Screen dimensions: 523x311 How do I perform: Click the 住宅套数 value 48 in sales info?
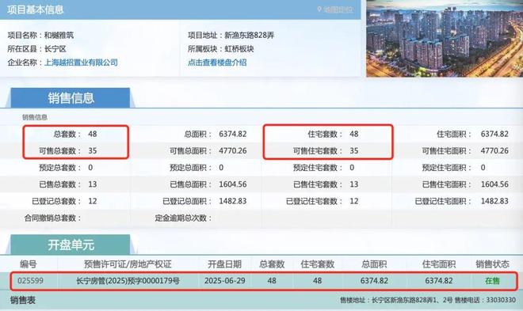[x=354, y=134]
